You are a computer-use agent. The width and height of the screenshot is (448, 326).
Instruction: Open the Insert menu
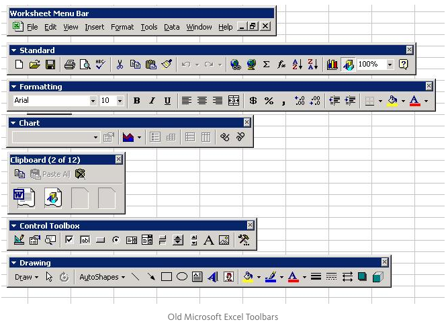coord(94,27)
